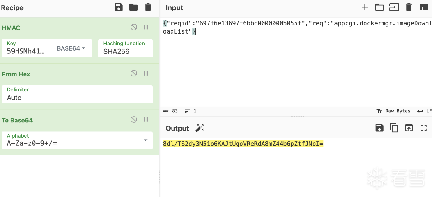Add a new input tab
Viewport: 432px width, 197px height.
[x=365, y=7]
